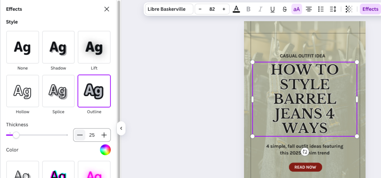Click the Thickness slider handle

(16, 135)
